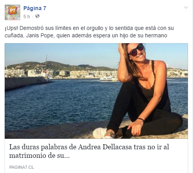Viewport: 193px width, 173px height.
Task: Open post options chevron menu
Action: 186,7
